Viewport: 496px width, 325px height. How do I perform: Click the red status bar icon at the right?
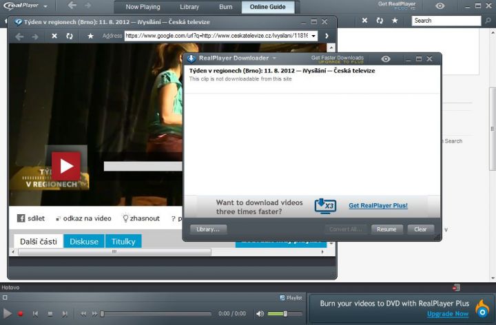[x=457, y=288]
